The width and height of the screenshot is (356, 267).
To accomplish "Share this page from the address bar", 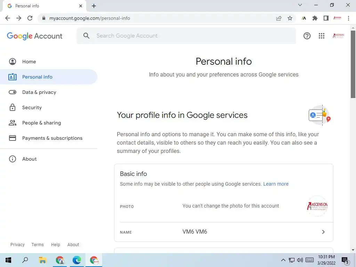I will [x=279, y=18].
